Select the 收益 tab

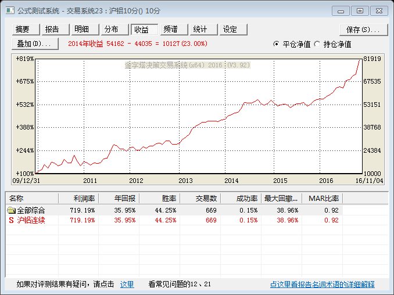tap(145, 30)
